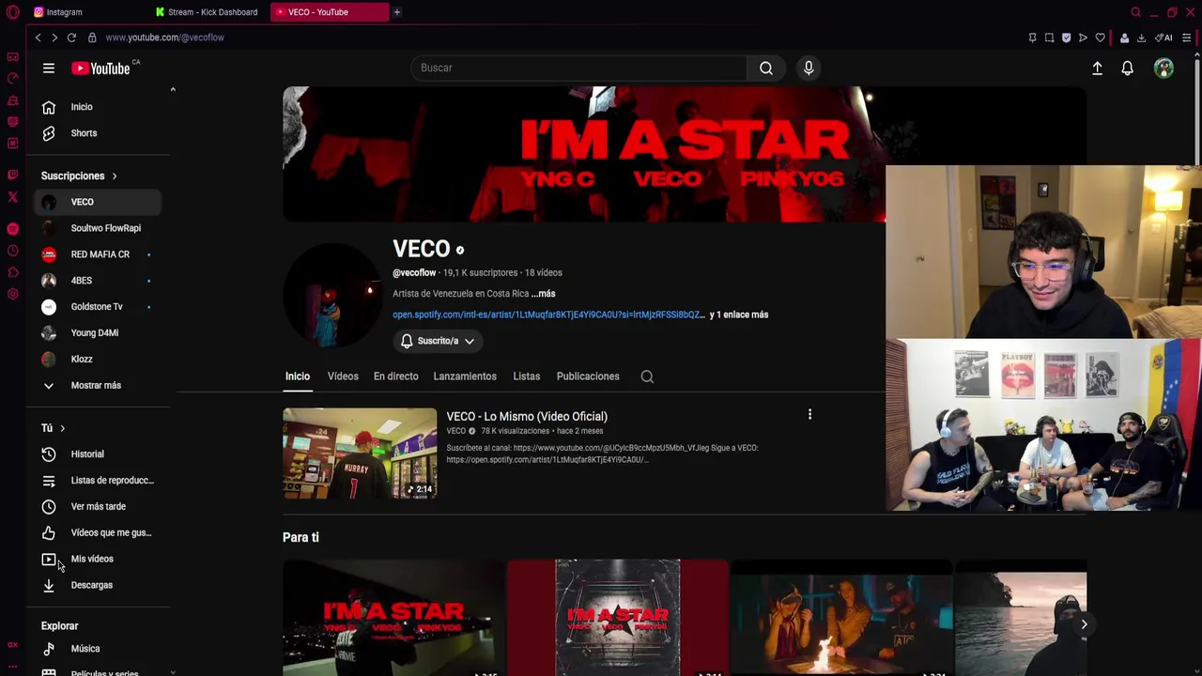Open YouTube create upload icon
Viewport: 1202px width, 676px height.
[1097, 68]
